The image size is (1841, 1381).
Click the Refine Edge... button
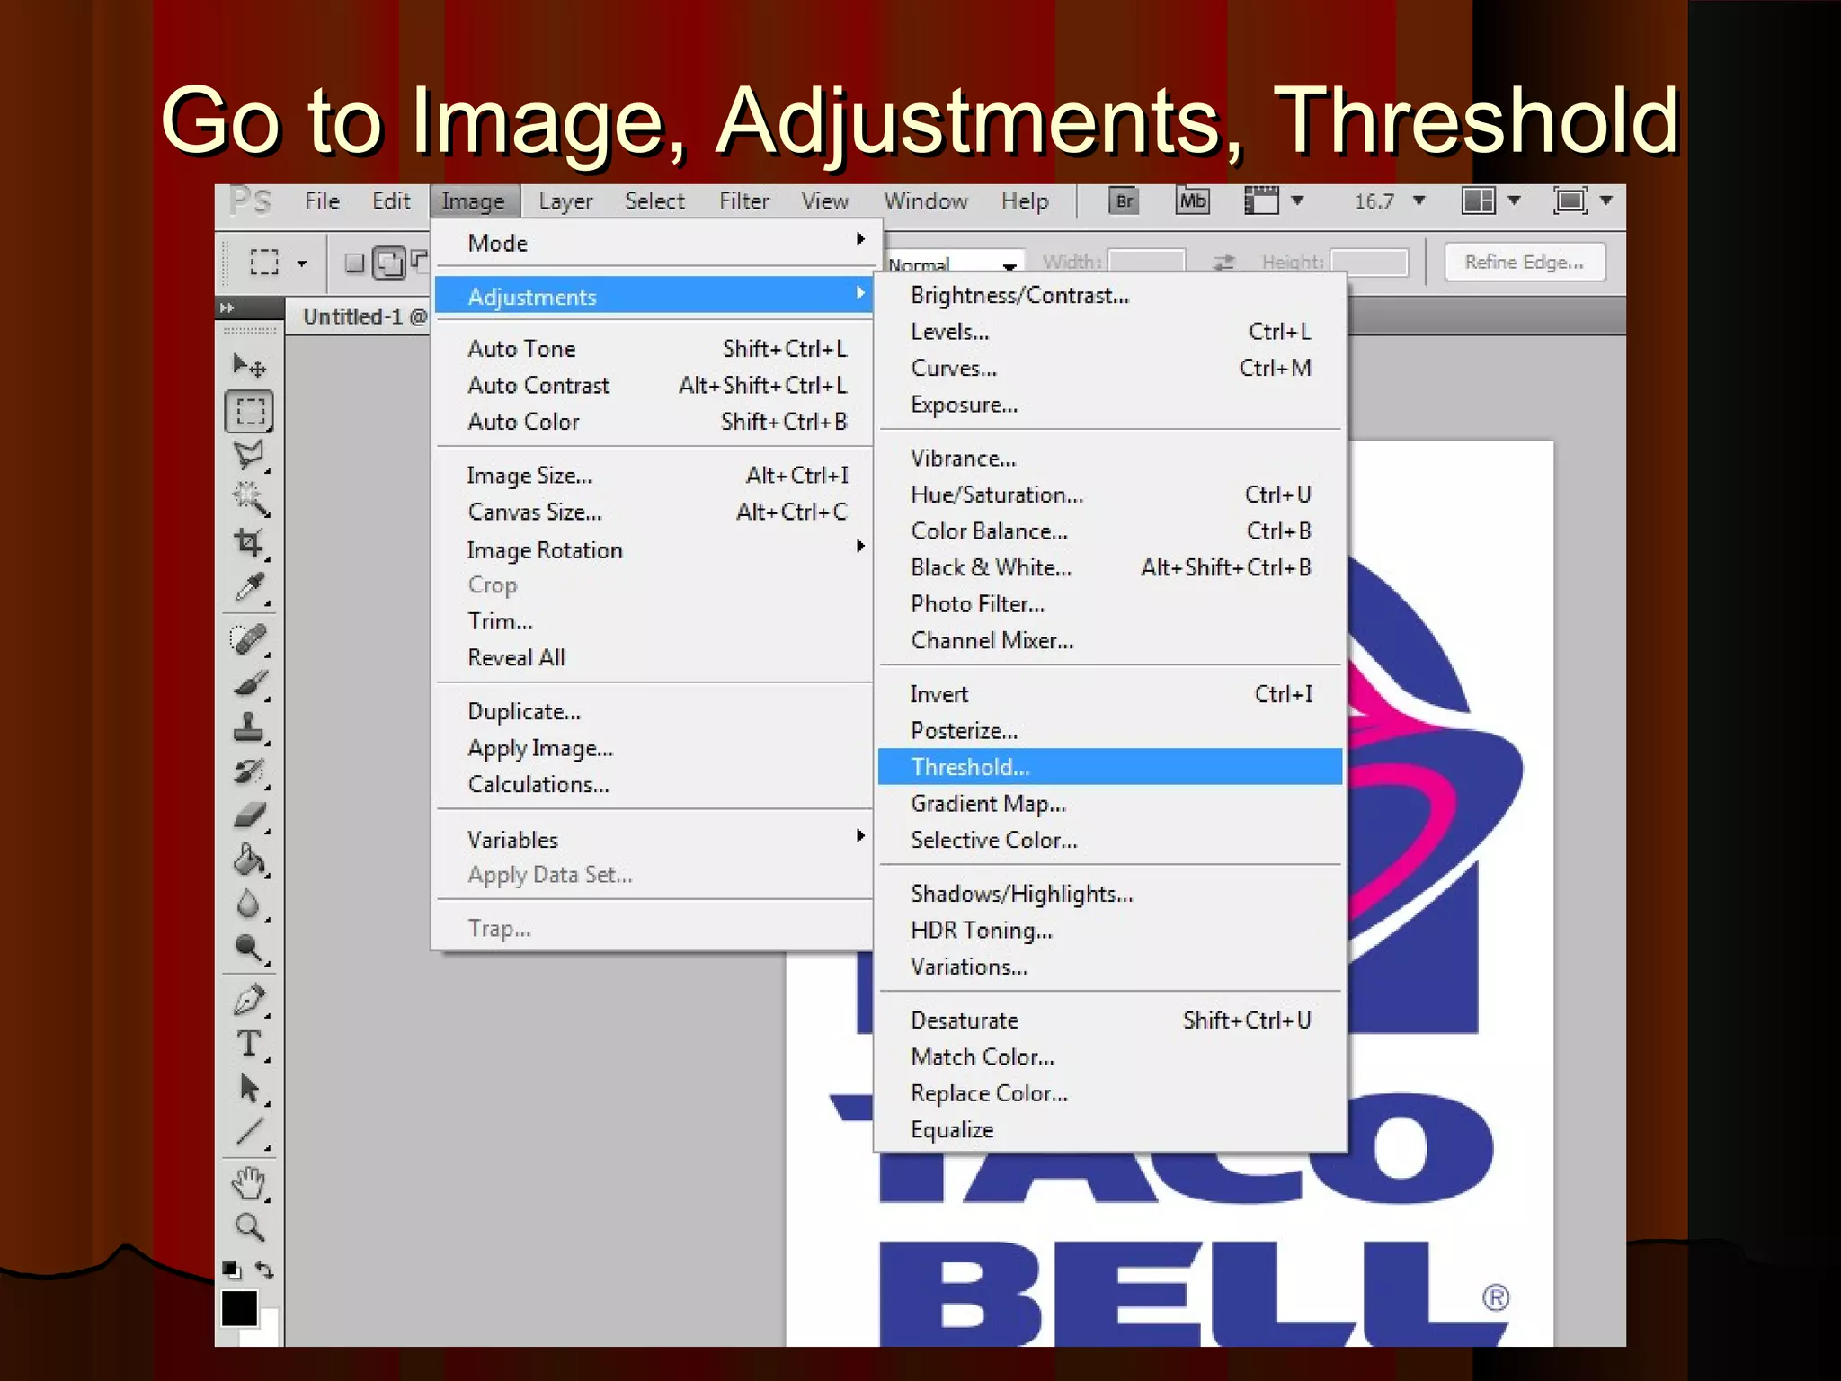(x=1525, y=263)
